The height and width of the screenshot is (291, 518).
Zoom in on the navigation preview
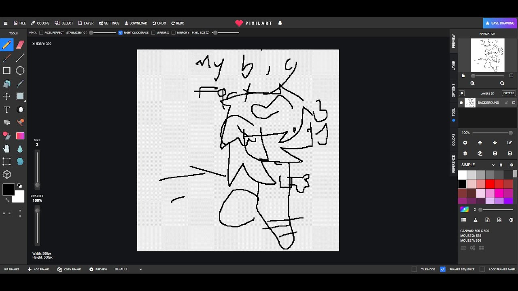[x=472, y=83]
